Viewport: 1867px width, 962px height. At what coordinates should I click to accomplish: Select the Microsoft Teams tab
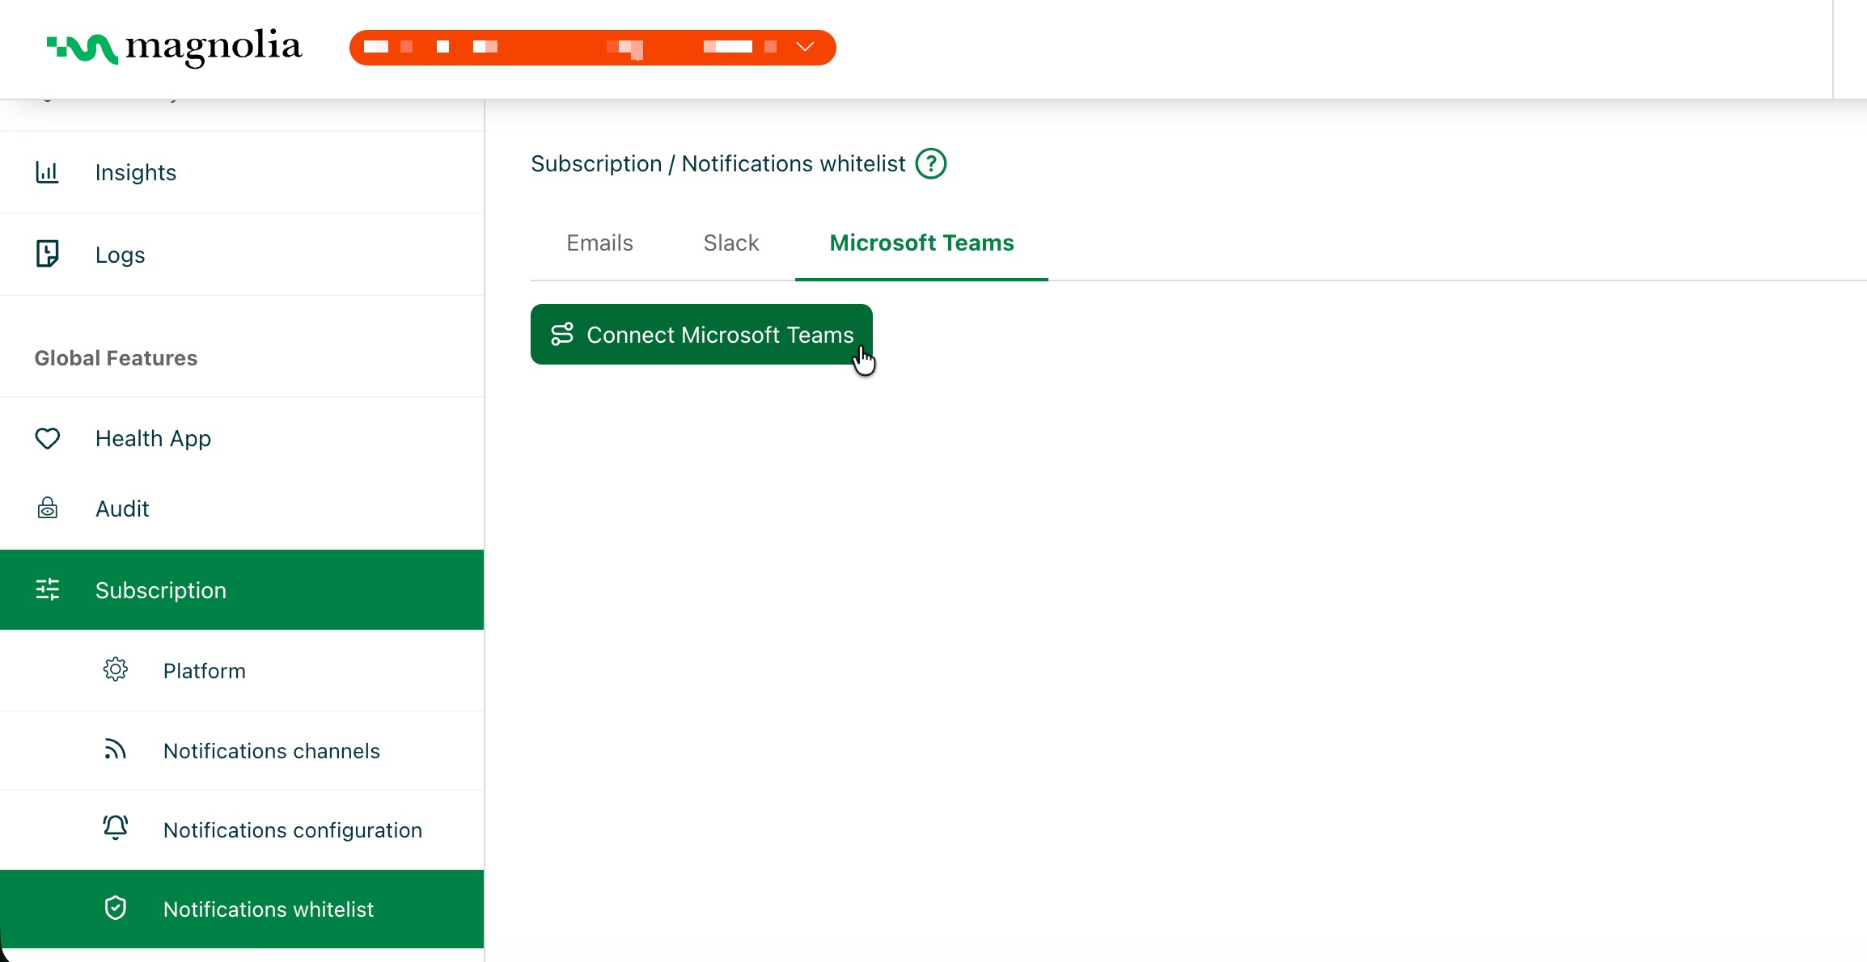921,243
